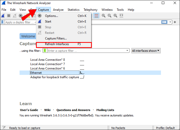Click the green capture filter bookmark icon
Image resolution: width=180 pixels, height=130 pixels.
(45, 51)
